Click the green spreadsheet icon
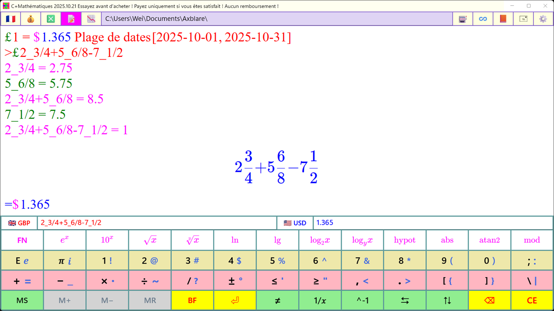Screen dimensions: 554x311 (51, 19)
